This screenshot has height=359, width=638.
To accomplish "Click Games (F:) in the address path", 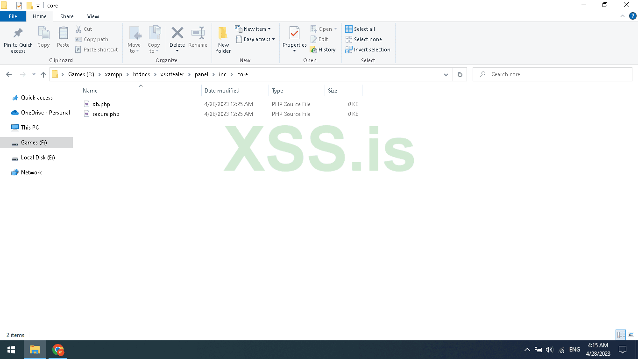I will point(81,74).
